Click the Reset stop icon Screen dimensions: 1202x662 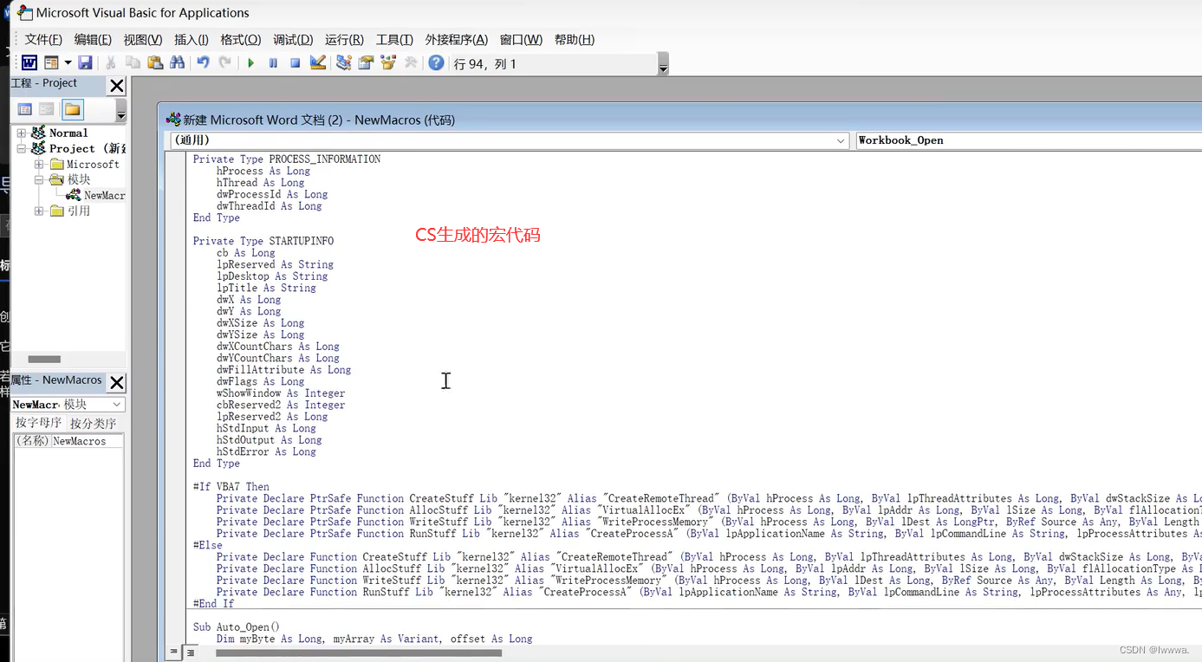pyautogui.click(x=295, y=62)
